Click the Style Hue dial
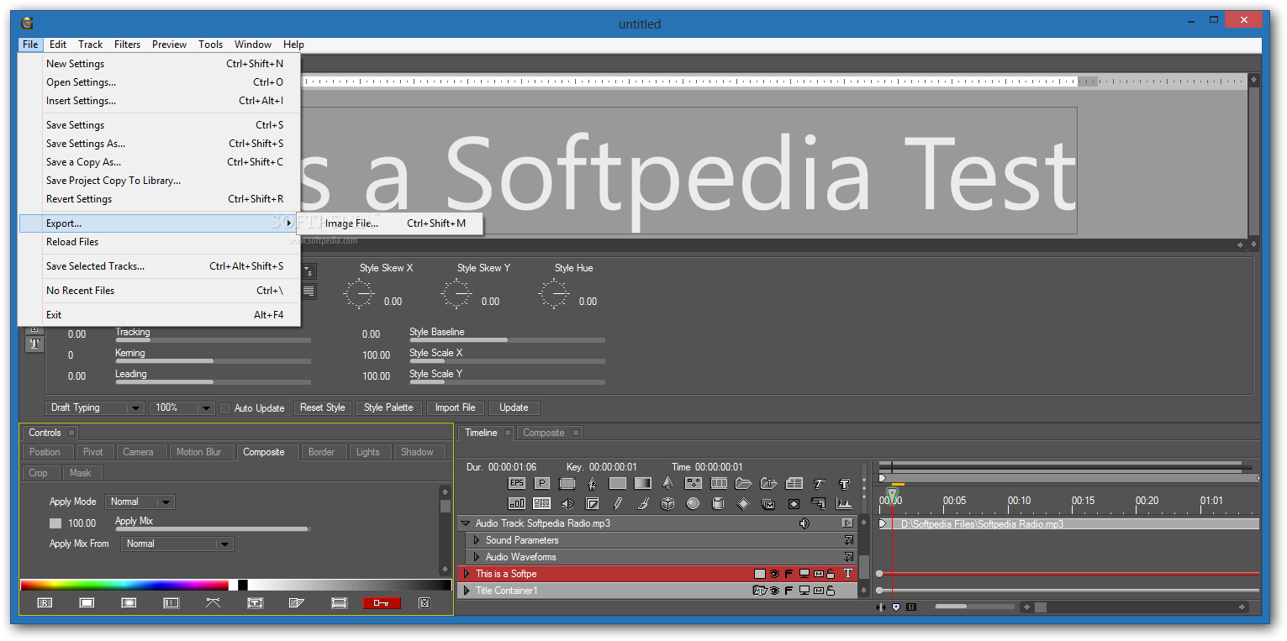Screen dimensions: 1287x641 point(554,295)
